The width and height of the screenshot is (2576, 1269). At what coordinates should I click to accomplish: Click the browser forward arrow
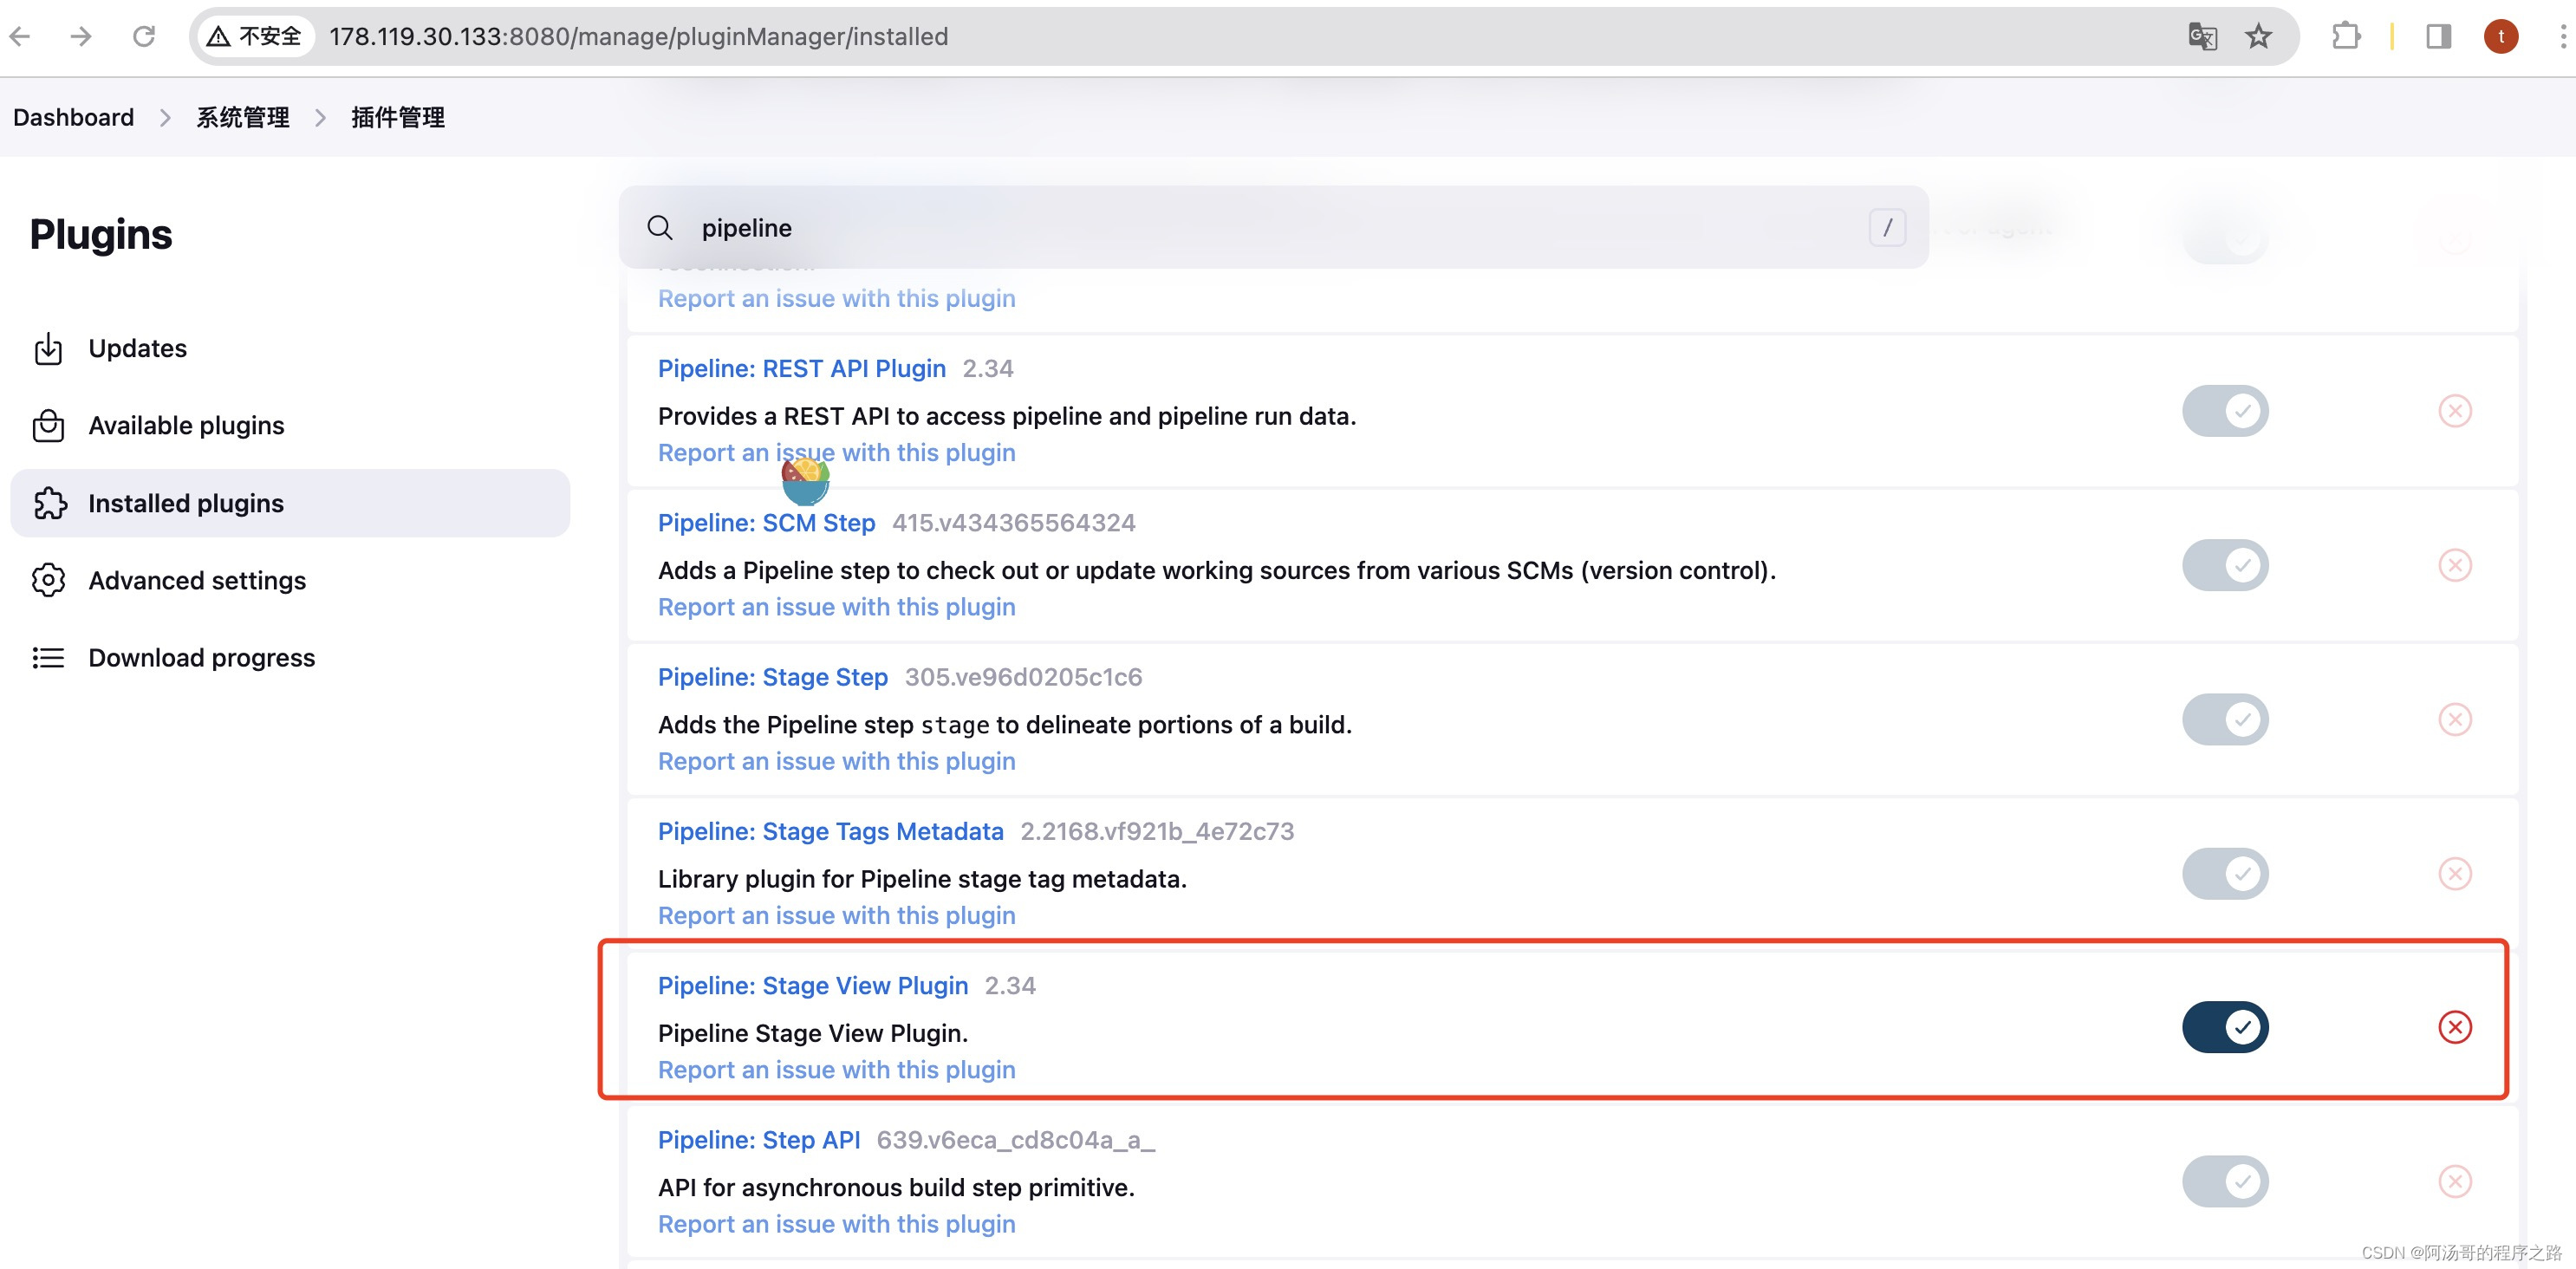tap(82, 36)
